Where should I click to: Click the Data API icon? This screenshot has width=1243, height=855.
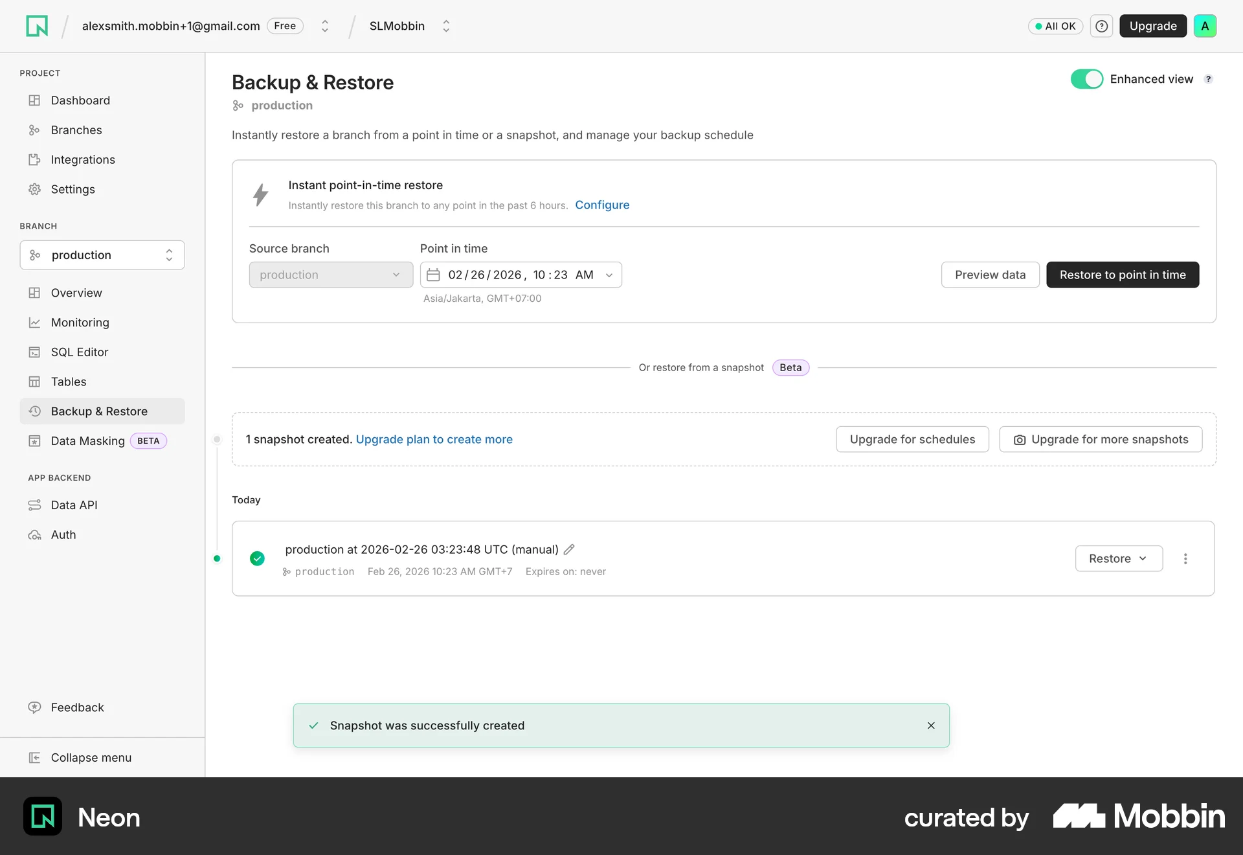pyautogui.click(x=34, y=505)
